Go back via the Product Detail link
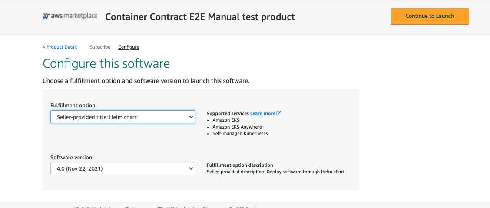 [60, 47]
